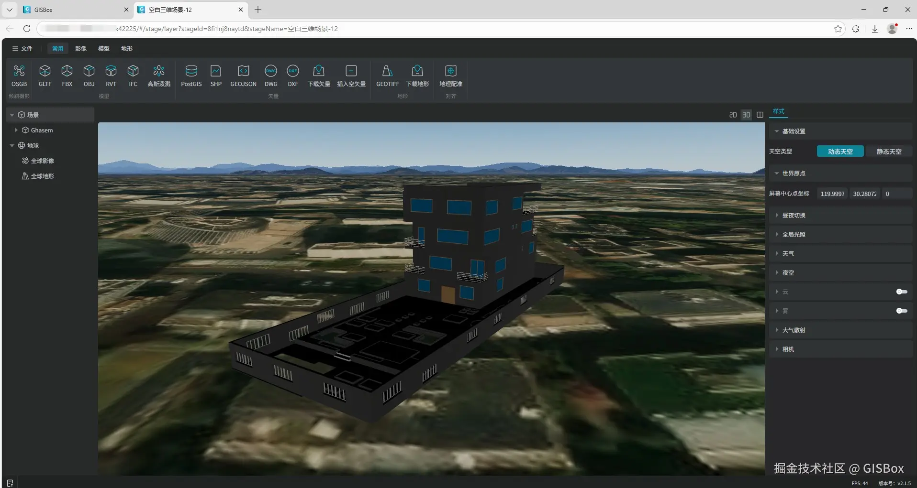Toggle the 雾 fog switch
917x488 pixels.
point(902,311)
